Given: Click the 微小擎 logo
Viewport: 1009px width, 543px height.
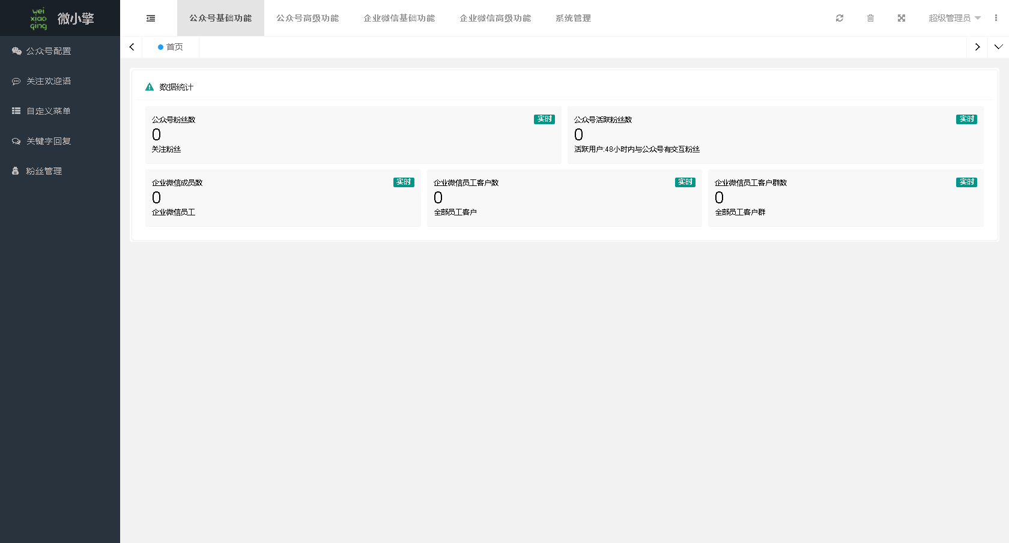Looking at the screenshot, I should coord(60,18).
